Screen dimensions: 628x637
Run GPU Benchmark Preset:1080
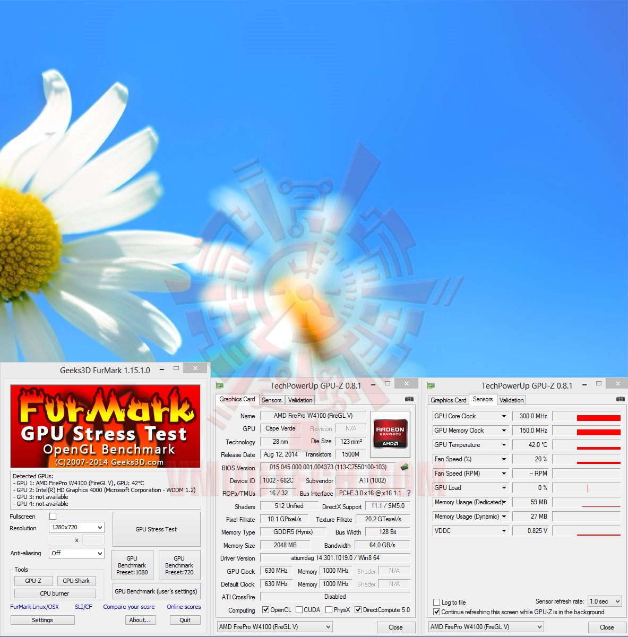[132, 565]
